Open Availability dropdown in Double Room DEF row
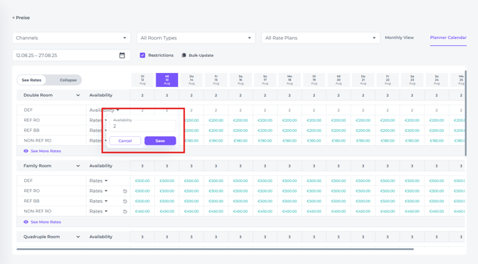 point(104,110)
